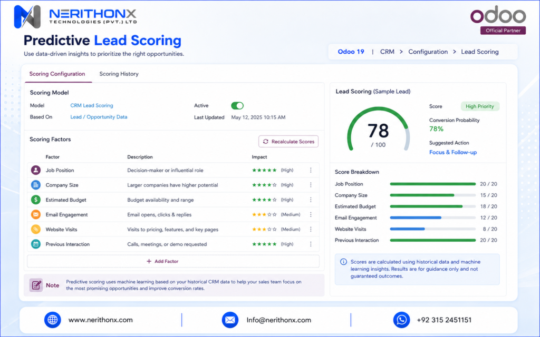540x337 pixels.
Task: Click the Website Visits link icon
Action: [x=36, y=230]
